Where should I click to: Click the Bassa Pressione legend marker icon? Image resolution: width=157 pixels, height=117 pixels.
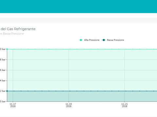(x=104, y=40)
